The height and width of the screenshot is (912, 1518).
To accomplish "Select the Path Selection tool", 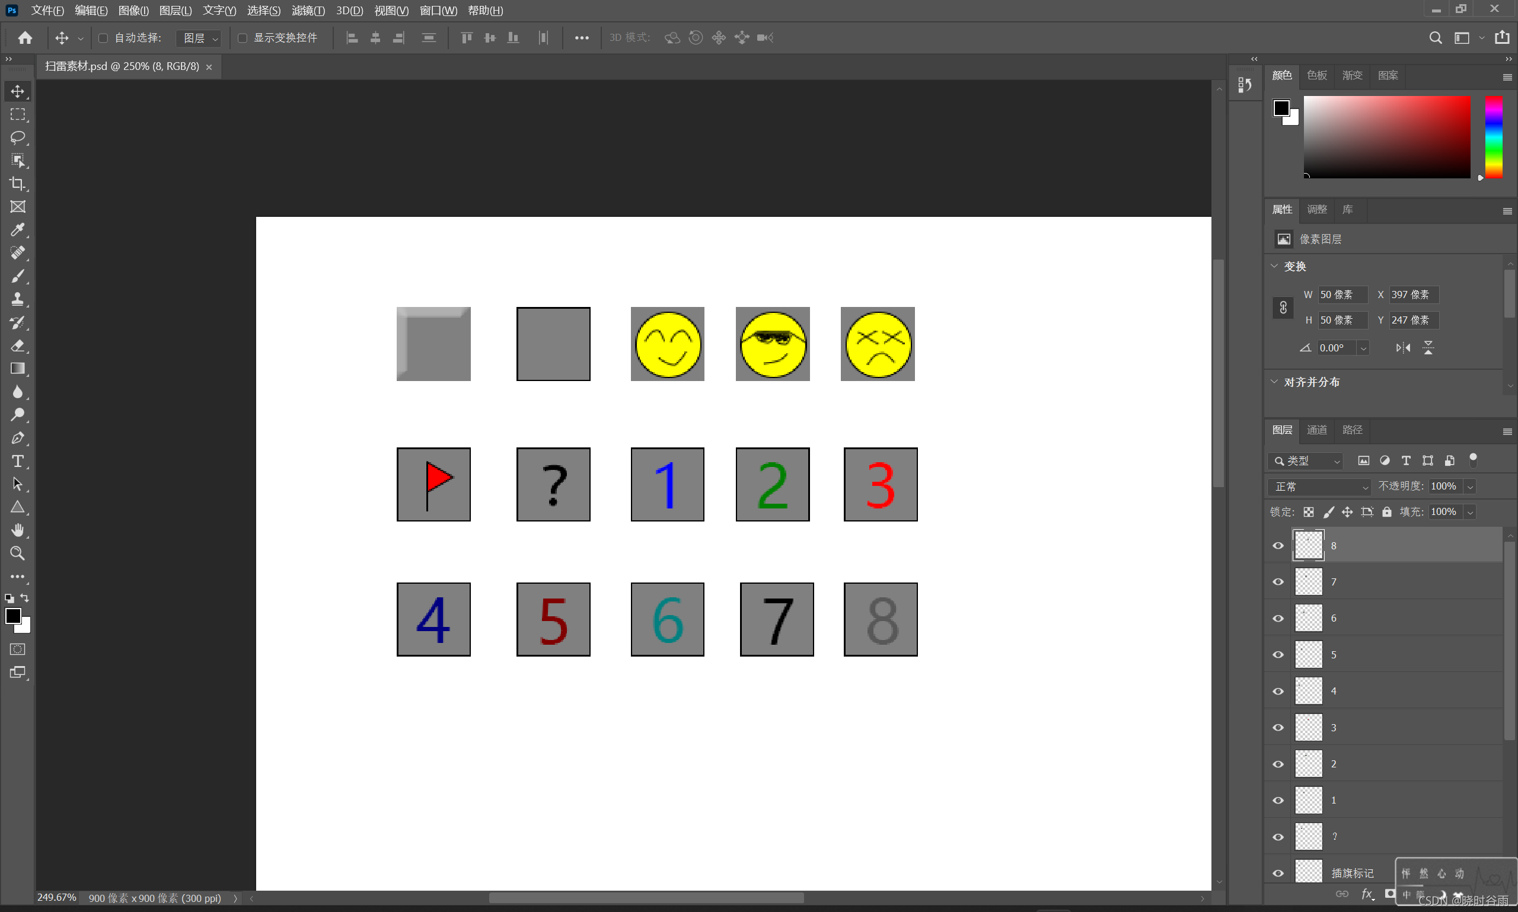I will 17,484.
